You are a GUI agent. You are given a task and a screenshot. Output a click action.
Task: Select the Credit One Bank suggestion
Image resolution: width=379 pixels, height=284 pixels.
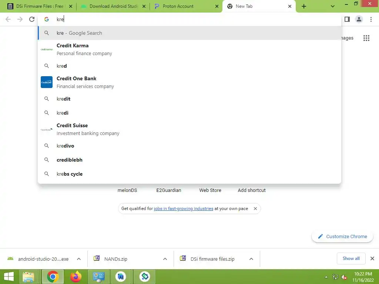[x=189, y=82]
